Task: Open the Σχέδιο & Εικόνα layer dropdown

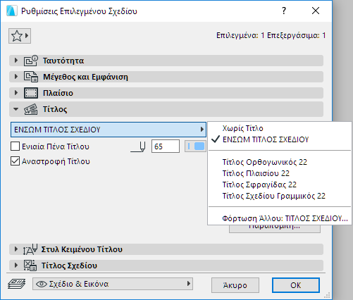Action: tap(113, 284)
